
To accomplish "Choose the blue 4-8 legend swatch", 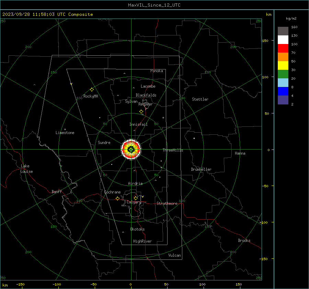I will pos(283,91).
